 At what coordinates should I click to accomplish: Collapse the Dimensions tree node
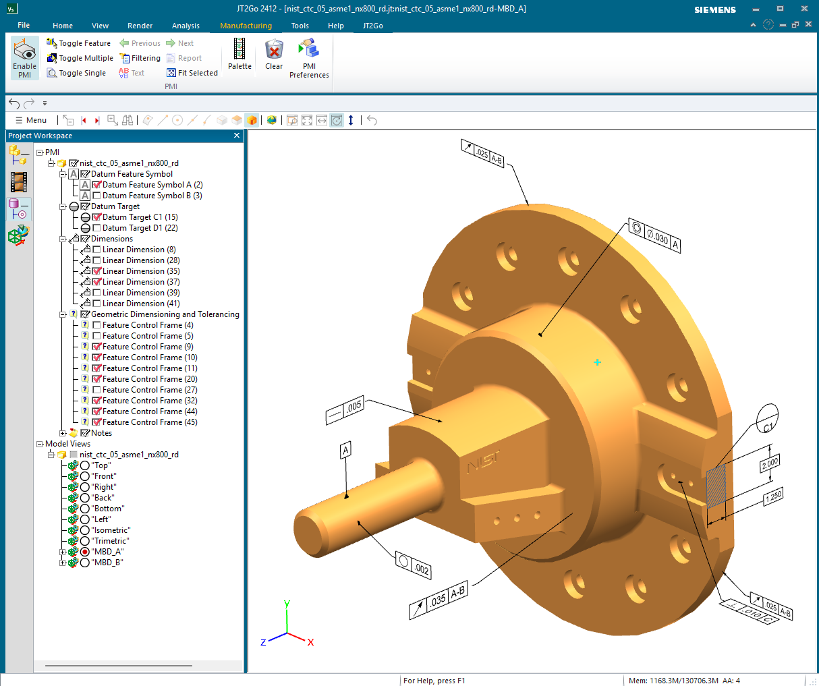tap(63, 239)
